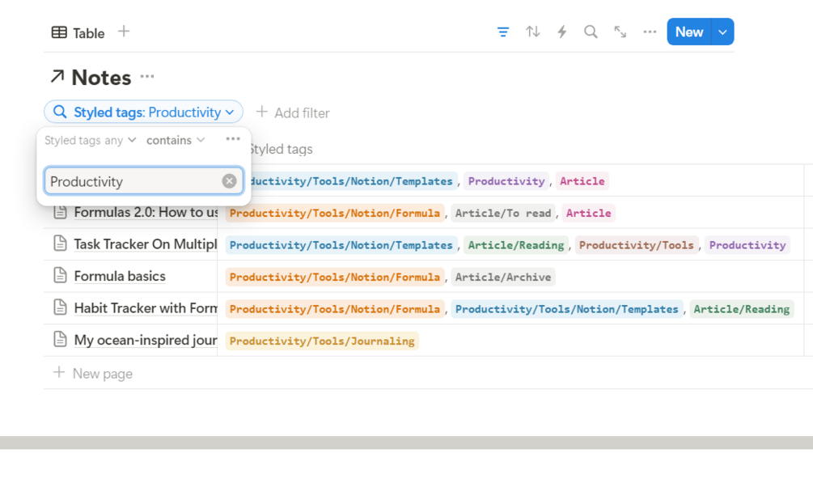Screen dimensions: 813x479
Task: Clear the Productivity filter text
Action: coord(230,181)
